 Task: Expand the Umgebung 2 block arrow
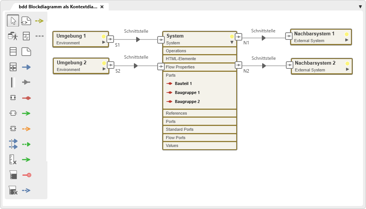[x=104, y=69]
